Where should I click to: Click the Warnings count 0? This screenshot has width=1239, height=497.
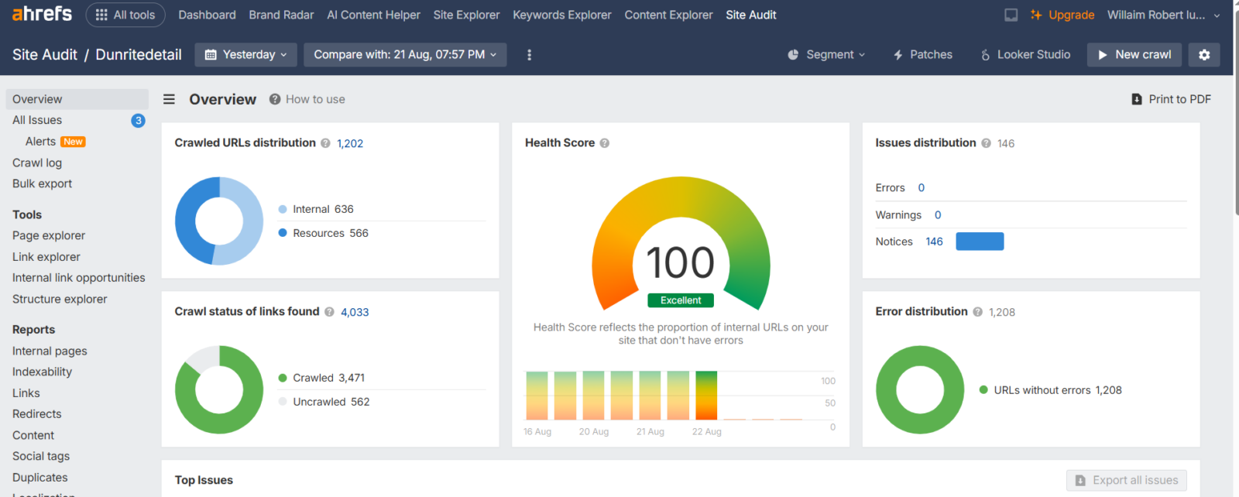[938, 215]
